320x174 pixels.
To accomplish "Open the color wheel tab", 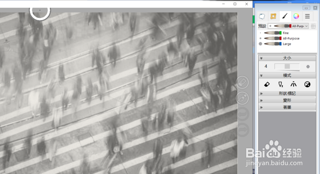I will 296,16.
